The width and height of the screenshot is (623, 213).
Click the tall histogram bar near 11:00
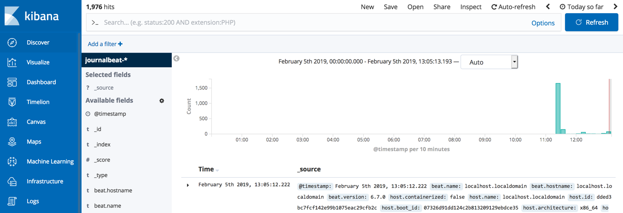tap(558, 108)
